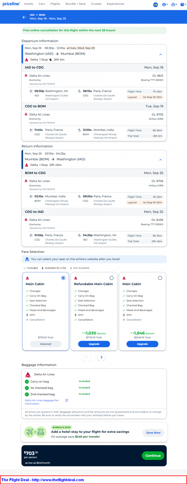Click the 2nd checked bag green checkmark
Viewport: 187px width, 484px height.
click(27, 394)
